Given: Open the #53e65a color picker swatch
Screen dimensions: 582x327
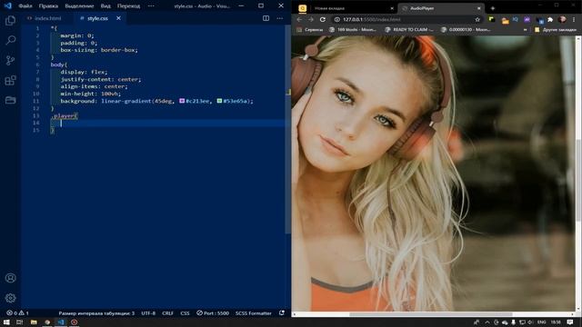Looking at the screenshot, I should [x=219, y=101].
